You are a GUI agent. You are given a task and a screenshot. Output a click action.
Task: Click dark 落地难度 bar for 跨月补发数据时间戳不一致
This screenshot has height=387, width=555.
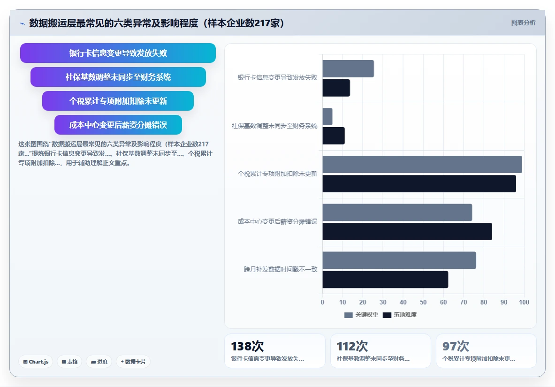click(385, 280)
